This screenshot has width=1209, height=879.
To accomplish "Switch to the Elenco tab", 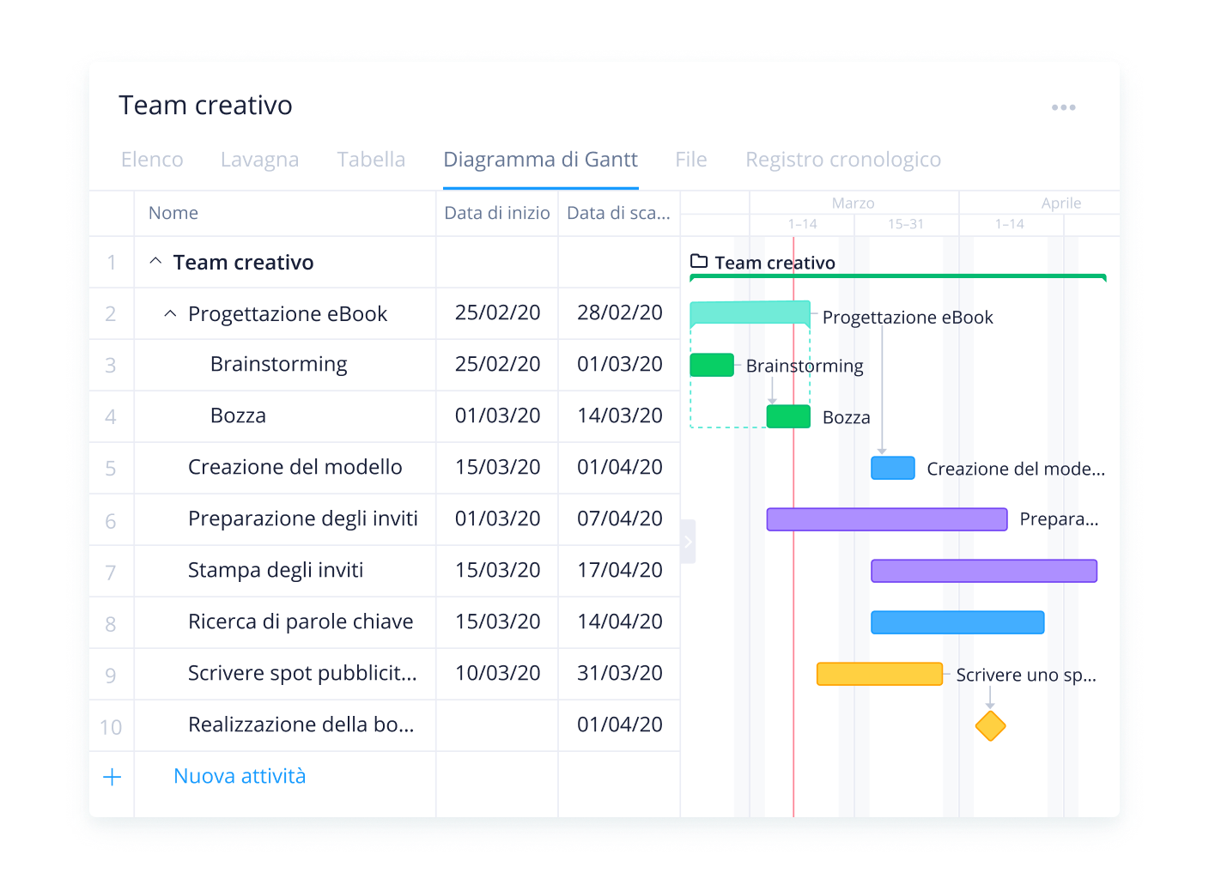I will coord(152,160).
